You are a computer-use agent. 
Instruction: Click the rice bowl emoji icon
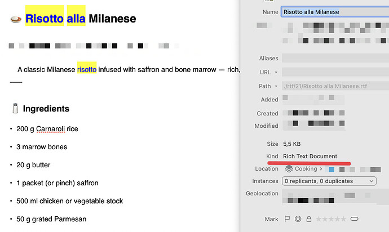[16, 19]
